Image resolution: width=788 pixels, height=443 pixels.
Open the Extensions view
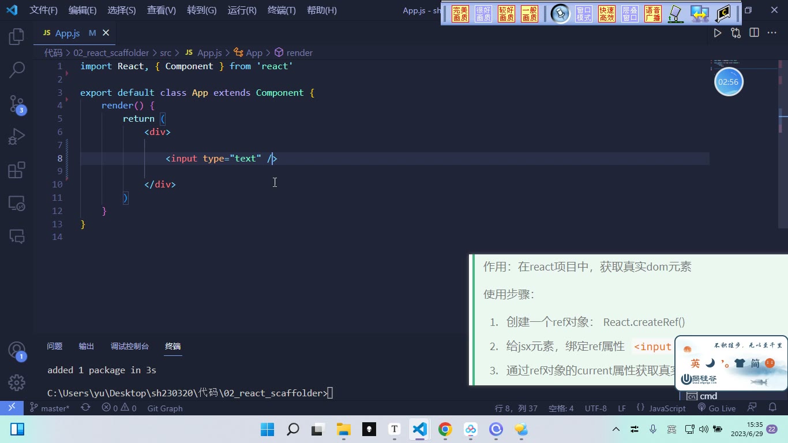coord(17,170)
